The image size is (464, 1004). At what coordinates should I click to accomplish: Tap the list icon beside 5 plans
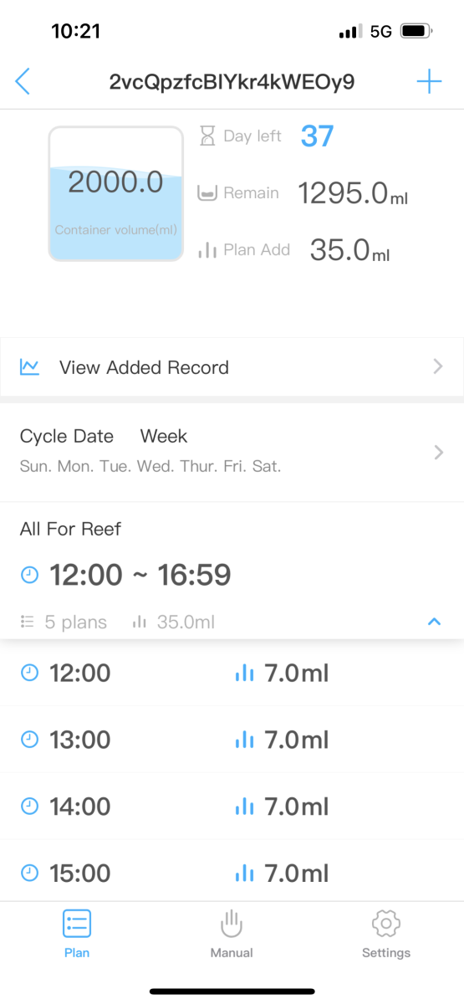coord(28,622)
